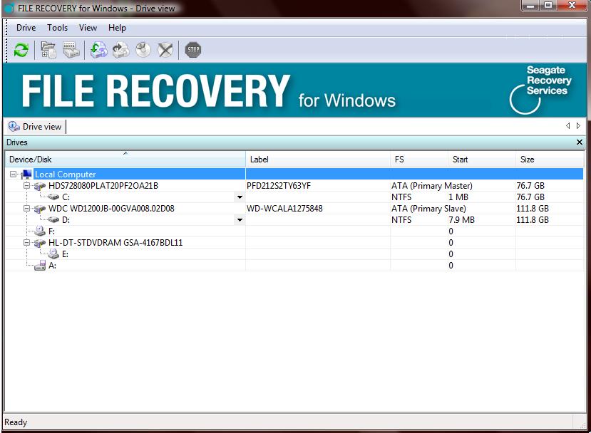Viewport: 591px width, 433px height.
Task: Click the 1 MB start value
Action: pos(458,197)
